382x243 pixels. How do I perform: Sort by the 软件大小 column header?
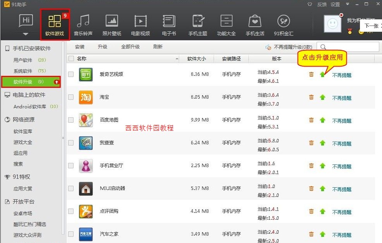(x=196, y=59)
